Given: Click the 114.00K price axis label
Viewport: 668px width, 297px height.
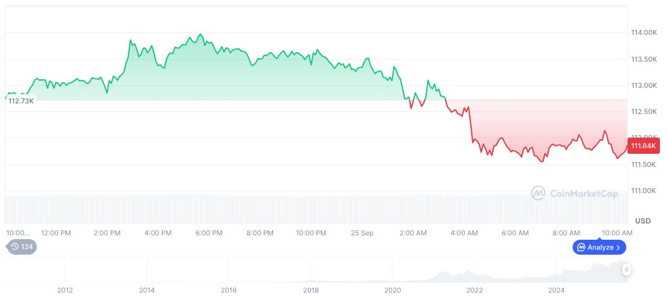Looking at the screenshot, I should [644, 32].
